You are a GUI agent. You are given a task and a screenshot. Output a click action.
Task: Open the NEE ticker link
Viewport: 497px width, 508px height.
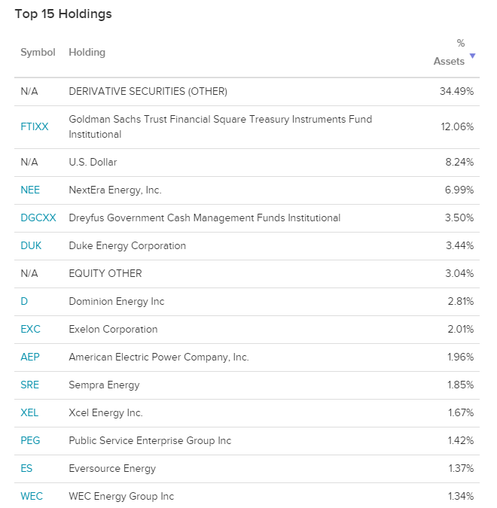[30, 190]
